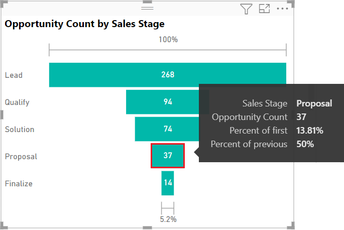This screenshot has height=230, width=344.
Task: Click the Lead stage category label
Action: (x=14, y=75)
